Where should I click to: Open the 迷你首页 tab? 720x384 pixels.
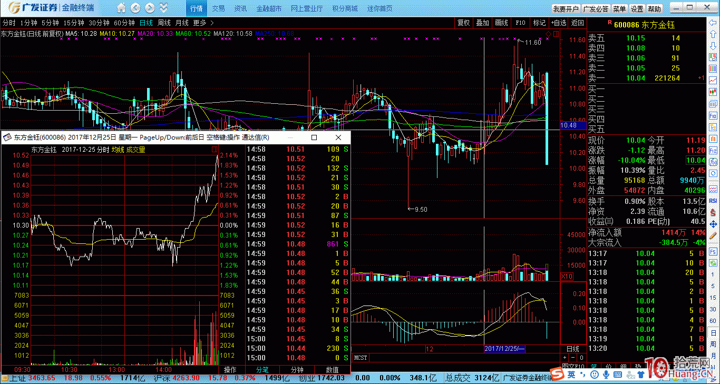(380, 8)
